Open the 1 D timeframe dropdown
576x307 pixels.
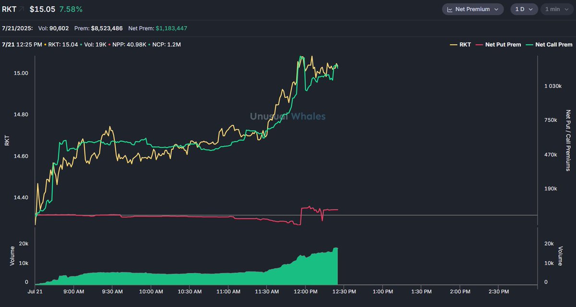tap(524, 9)
